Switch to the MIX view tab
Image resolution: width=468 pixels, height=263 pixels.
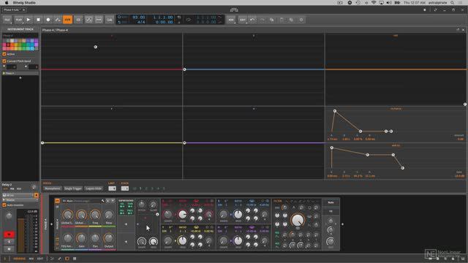(x=31, y=259)
